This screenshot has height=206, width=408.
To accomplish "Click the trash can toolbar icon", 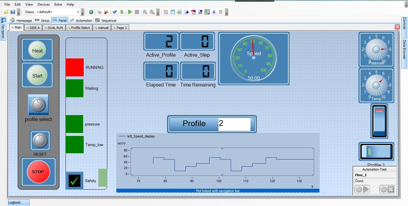I will (x=221, y=12).
